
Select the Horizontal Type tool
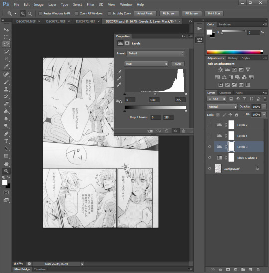point(6,141)
